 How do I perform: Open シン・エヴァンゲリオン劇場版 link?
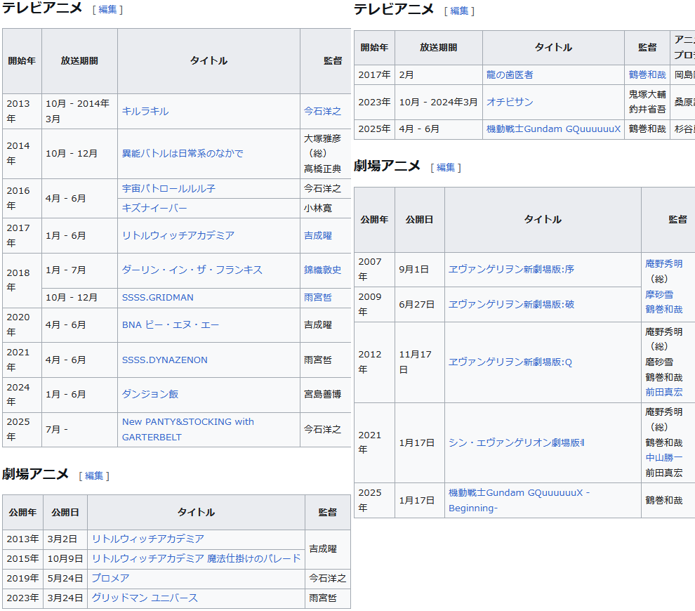(517, 443)
